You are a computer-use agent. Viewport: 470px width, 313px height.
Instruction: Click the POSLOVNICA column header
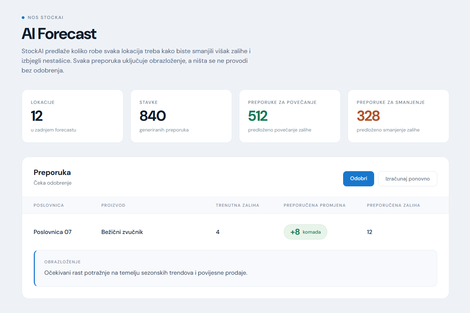pos(49,205)
